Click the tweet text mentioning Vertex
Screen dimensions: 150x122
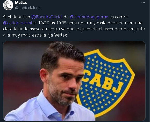pyautogui.click(x=74, y=26)
